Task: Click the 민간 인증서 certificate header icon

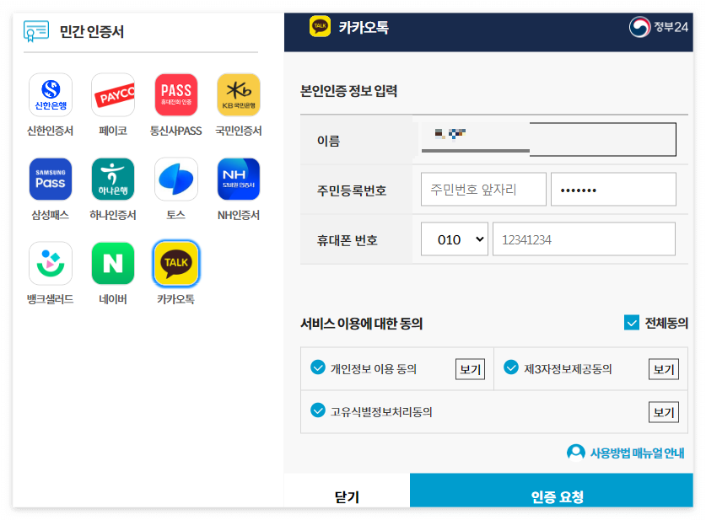Action: (36, 31)
